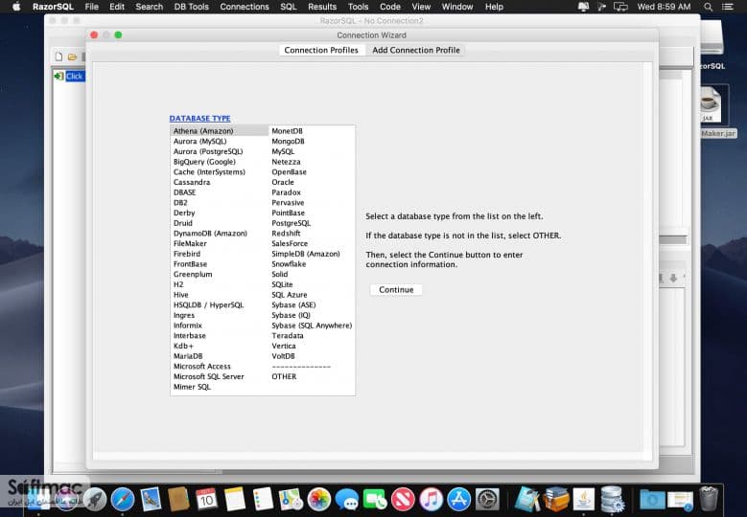Switch to the Connection Profiles tab
The height and width of the screenshot is (517, 747).
321,50
